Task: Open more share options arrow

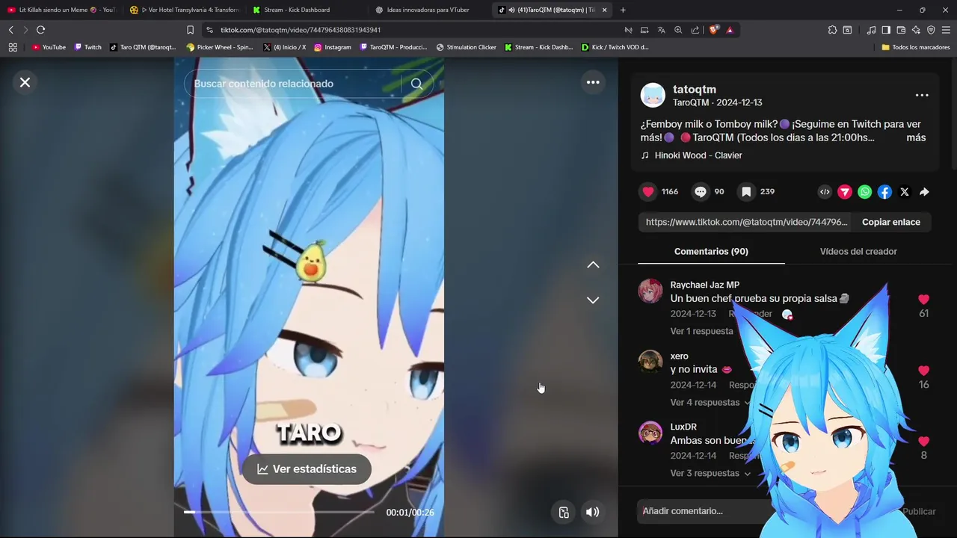Action: [x=924, y=192]
